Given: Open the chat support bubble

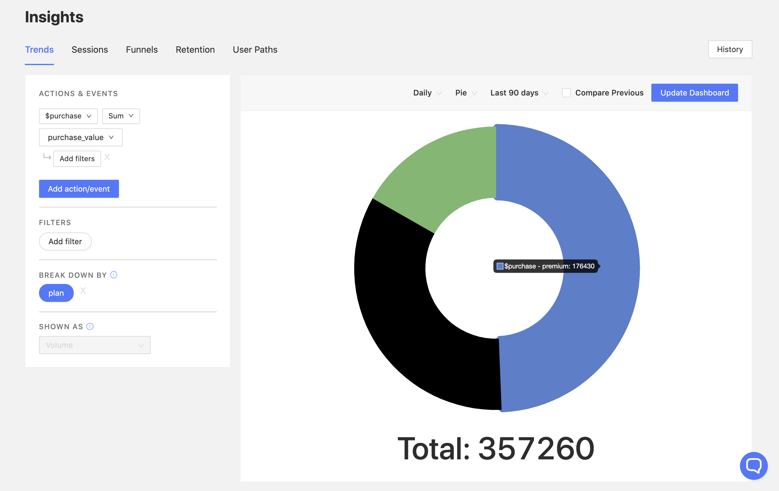Looking at the screenshot, I should [x=754, y=466].
